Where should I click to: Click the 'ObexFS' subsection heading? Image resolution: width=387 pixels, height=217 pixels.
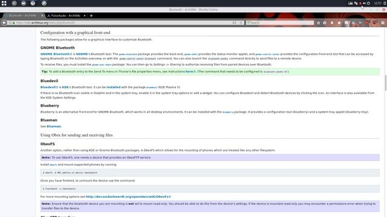coord(48,144)
